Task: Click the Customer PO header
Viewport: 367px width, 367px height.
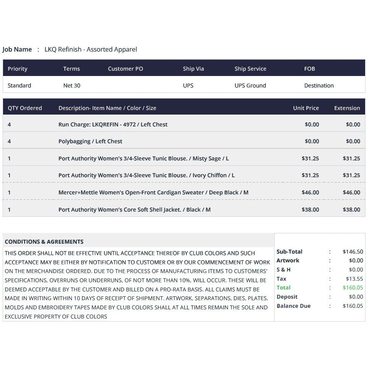Action: click(x=126, y=69)
